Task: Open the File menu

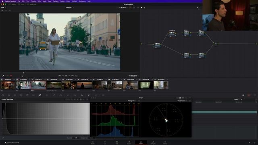Action: 19,1
